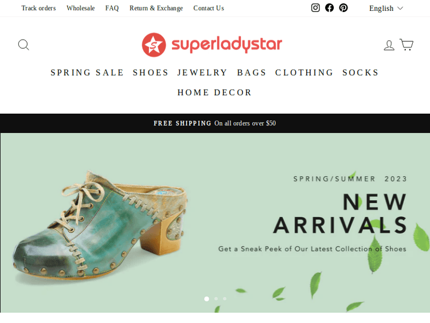Open the HOME DECOR menu item
This screenshot has width=430, height=323.
214,92
